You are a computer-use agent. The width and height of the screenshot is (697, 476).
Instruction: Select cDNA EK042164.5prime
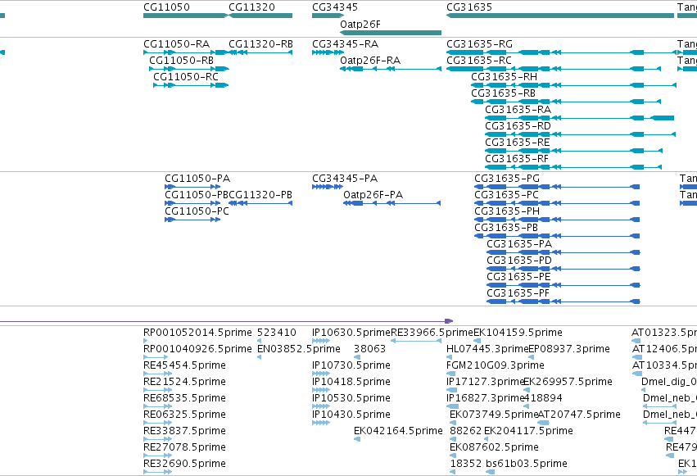pos(398,432)
